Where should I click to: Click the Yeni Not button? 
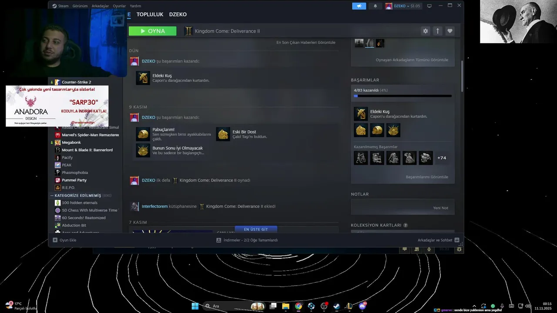tap(440, 208)
